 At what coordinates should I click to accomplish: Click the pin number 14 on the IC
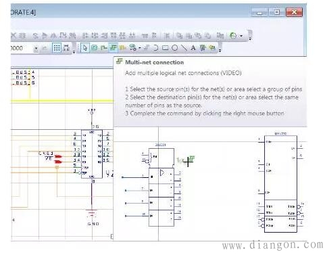click(x=77, y=160)
